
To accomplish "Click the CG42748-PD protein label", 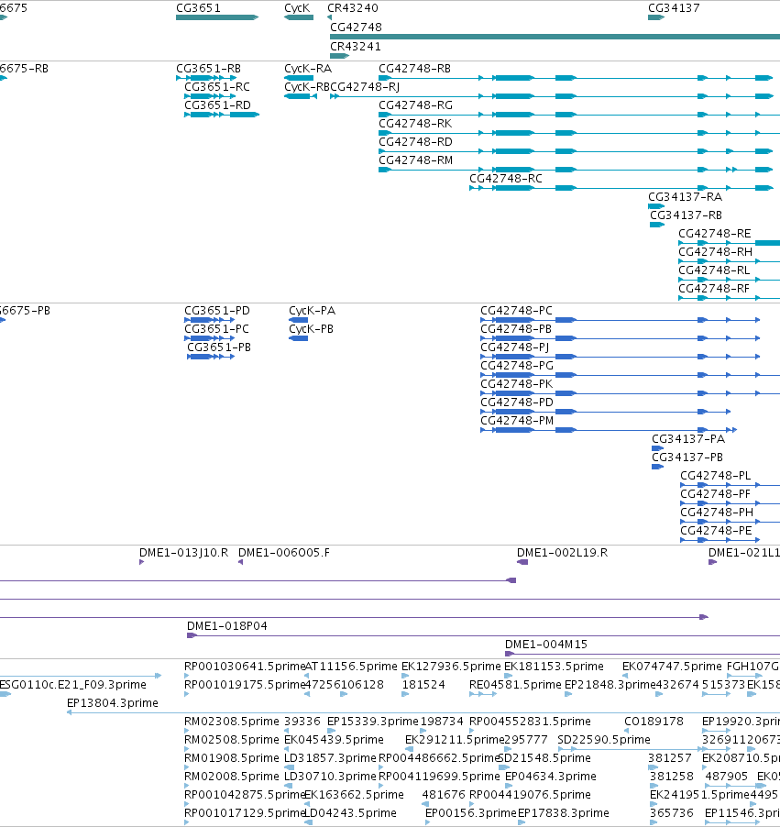I will point(517,402).
